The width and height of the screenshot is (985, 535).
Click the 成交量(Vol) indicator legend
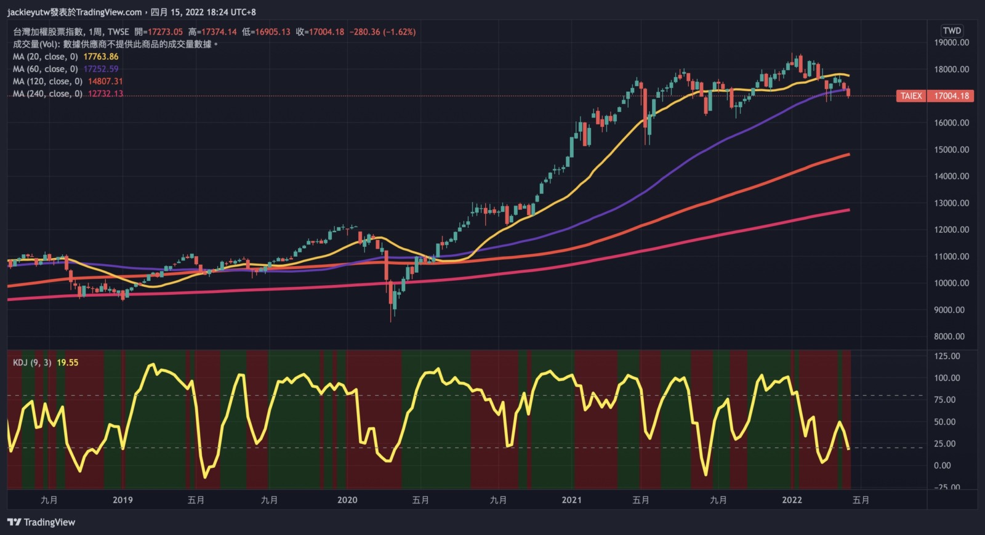(x=36, y=44)
